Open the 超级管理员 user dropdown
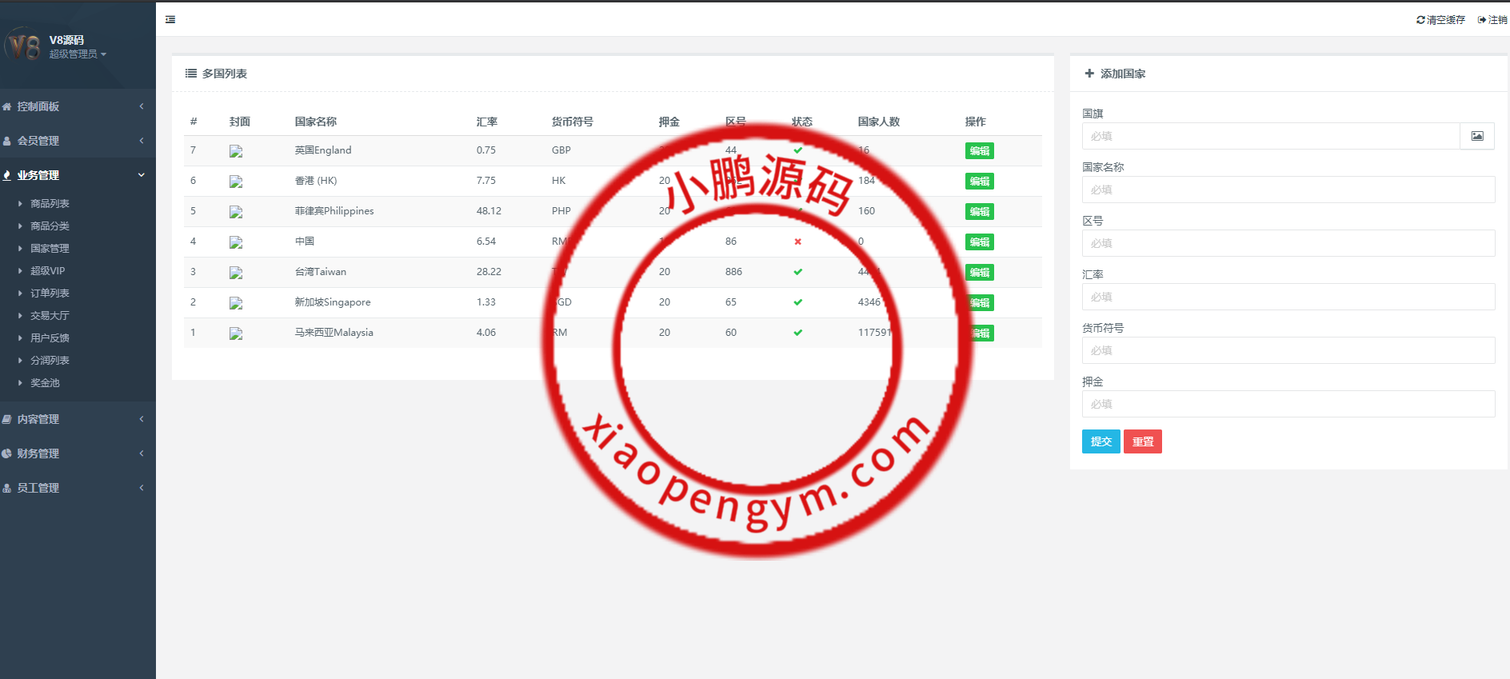The image size is (1510, 679). click(78, 54)
